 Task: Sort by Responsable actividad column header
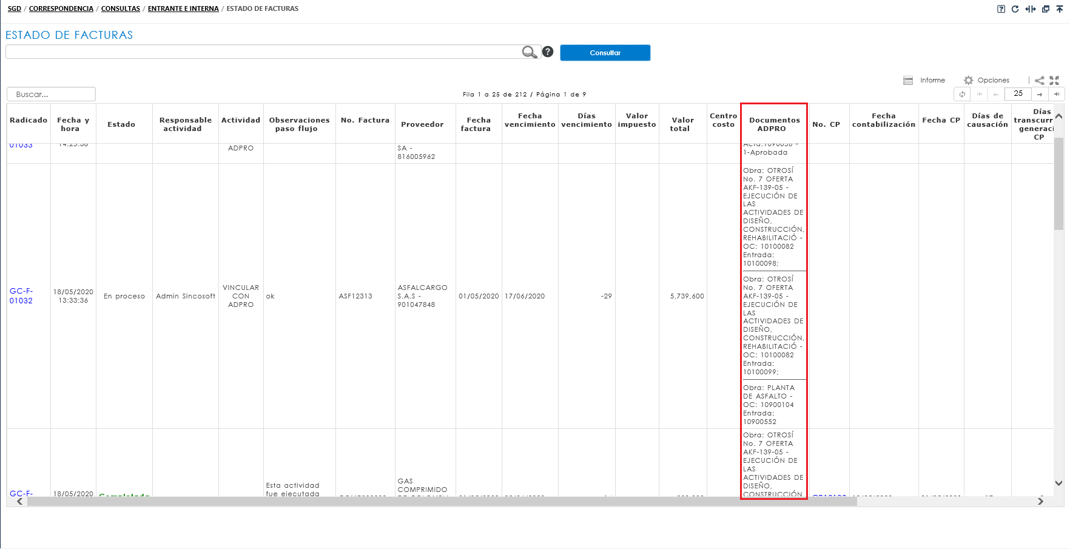pyautogui.click(x=186, y=124)
